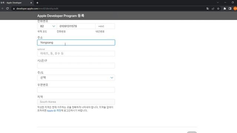Screen dimensions: 237x133
Task: Click the 시/군/구 city input field
Action: coord(76,66)
